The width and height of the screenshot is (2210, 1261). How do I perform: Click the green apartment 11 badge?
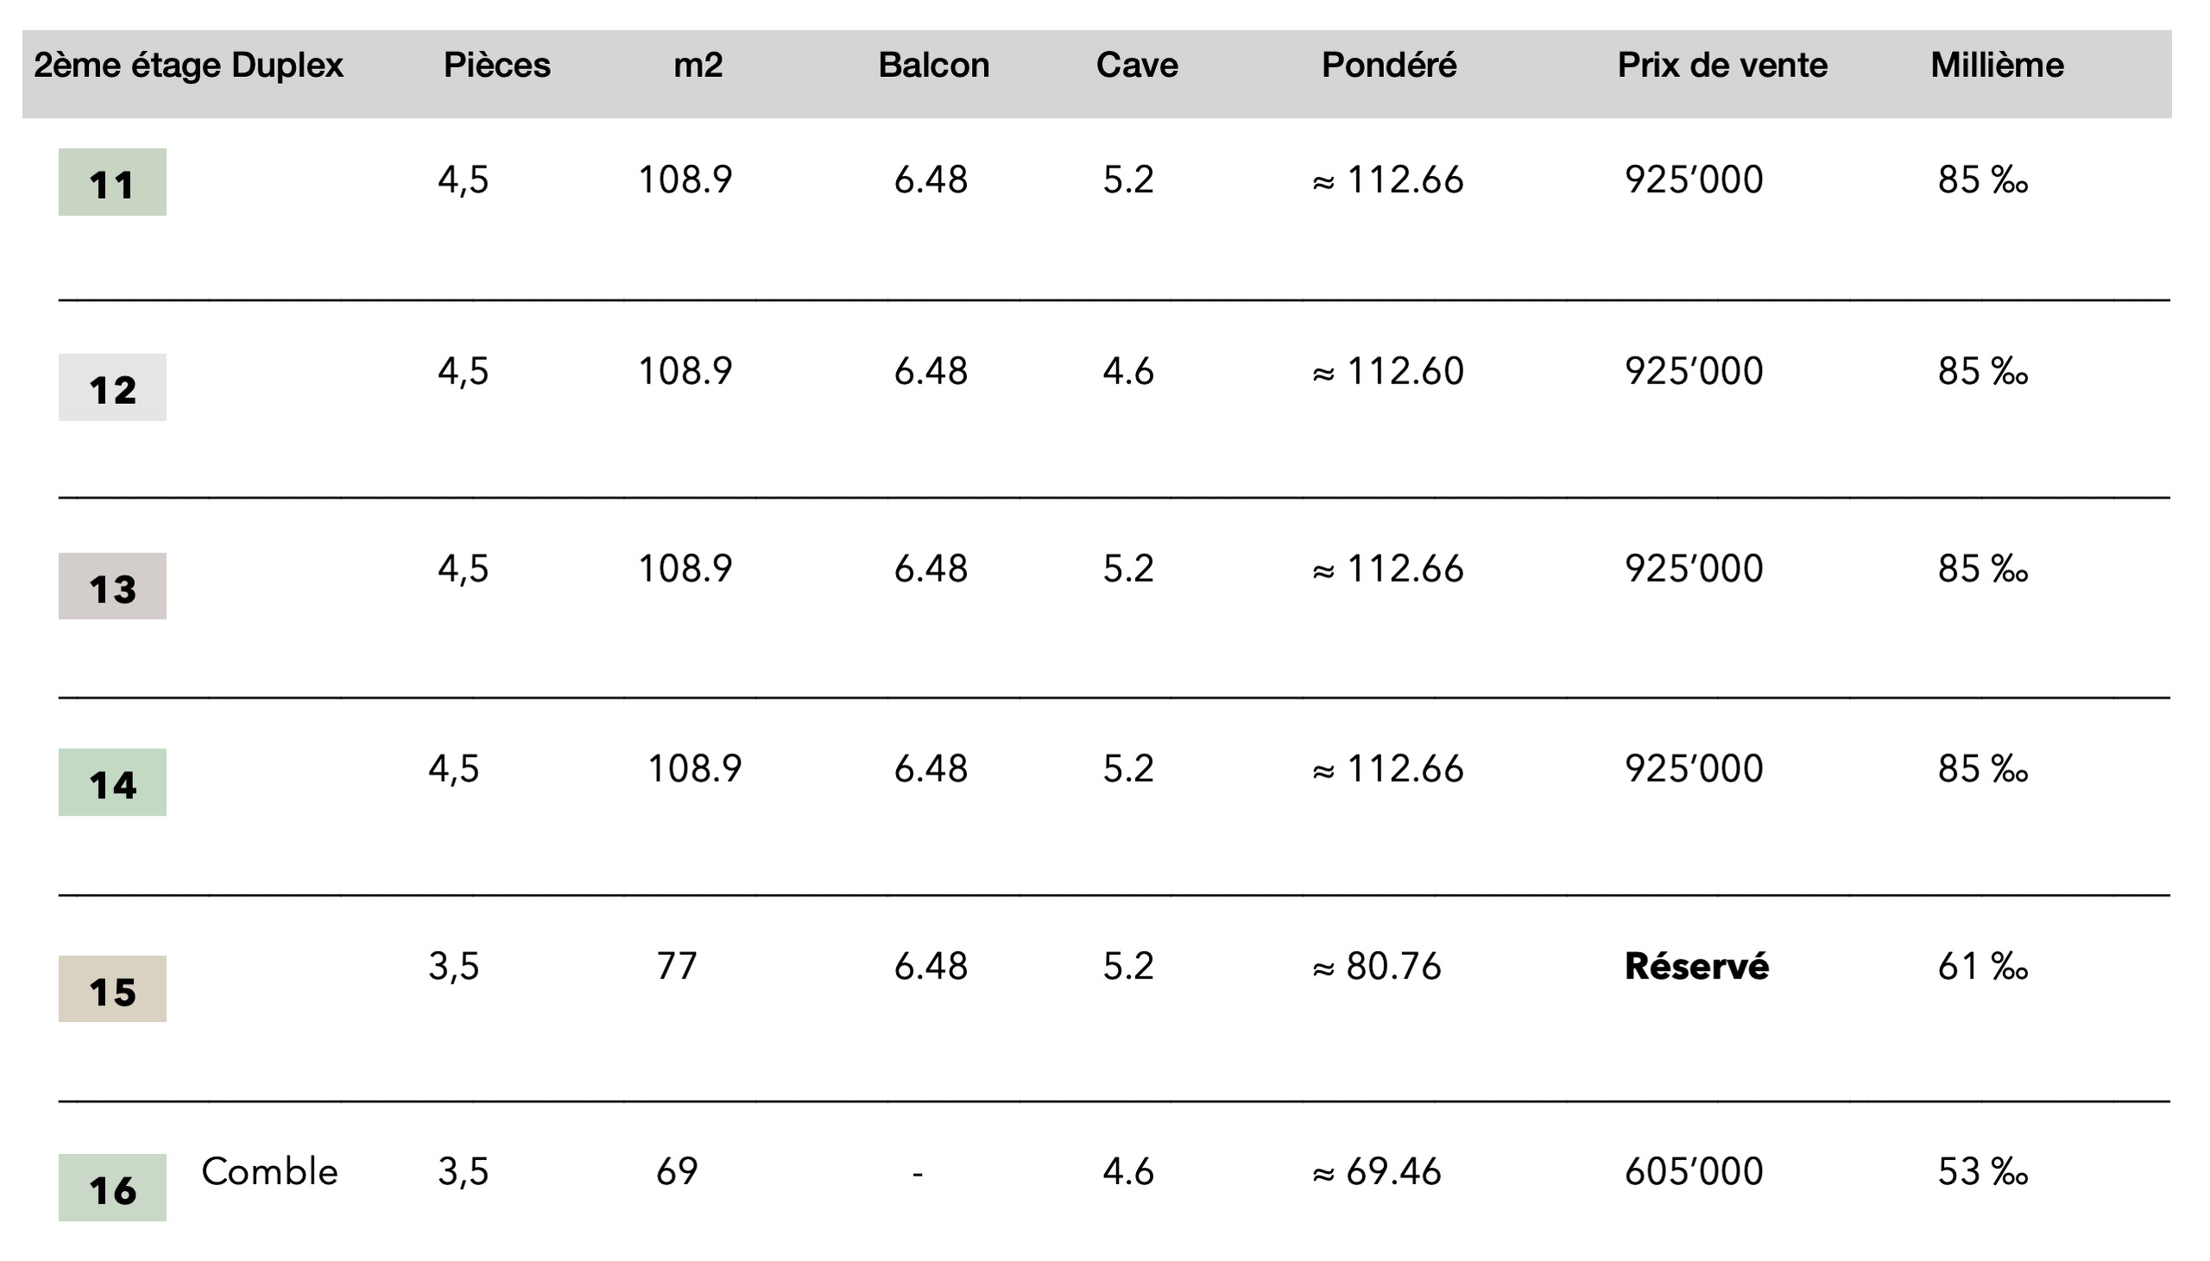(x=112, y=182)
